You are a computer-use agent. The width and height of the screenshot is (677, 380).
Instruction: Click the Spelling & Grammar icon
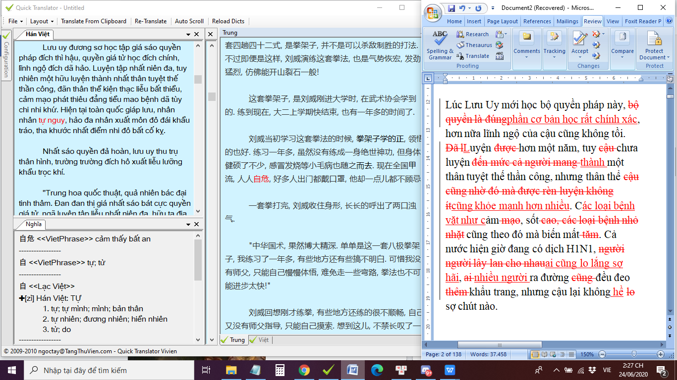click(x=440, y=39)
